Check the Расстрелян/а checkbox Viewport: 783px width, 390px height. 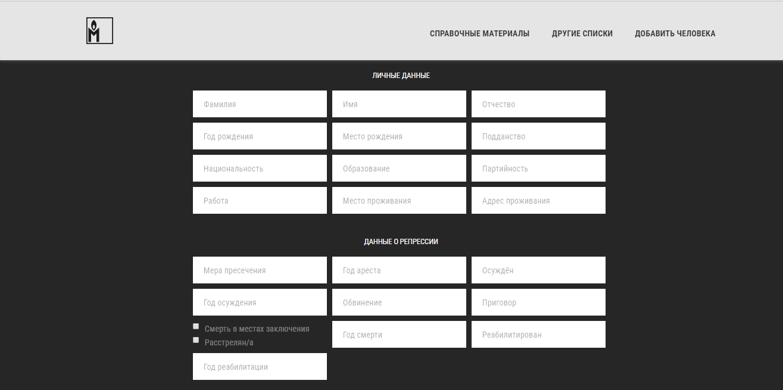196,340
